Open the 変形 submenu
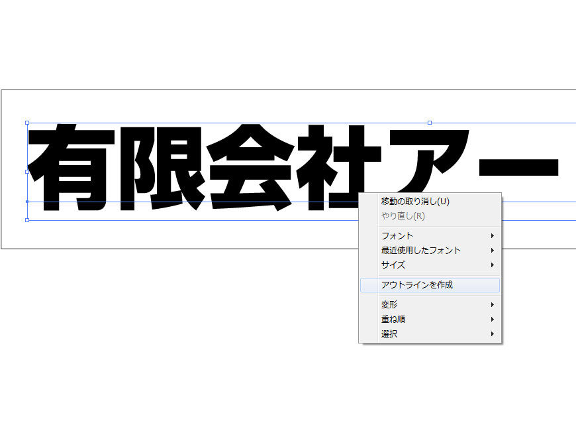Viewport: 576px width, 431px height. click(430, 305)
